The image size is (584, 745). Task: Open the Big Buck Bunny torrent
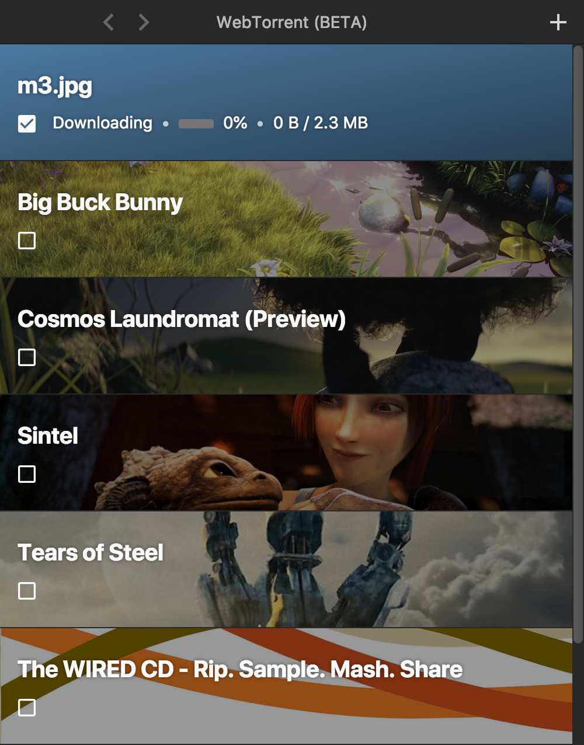click(x=286, y=219)
